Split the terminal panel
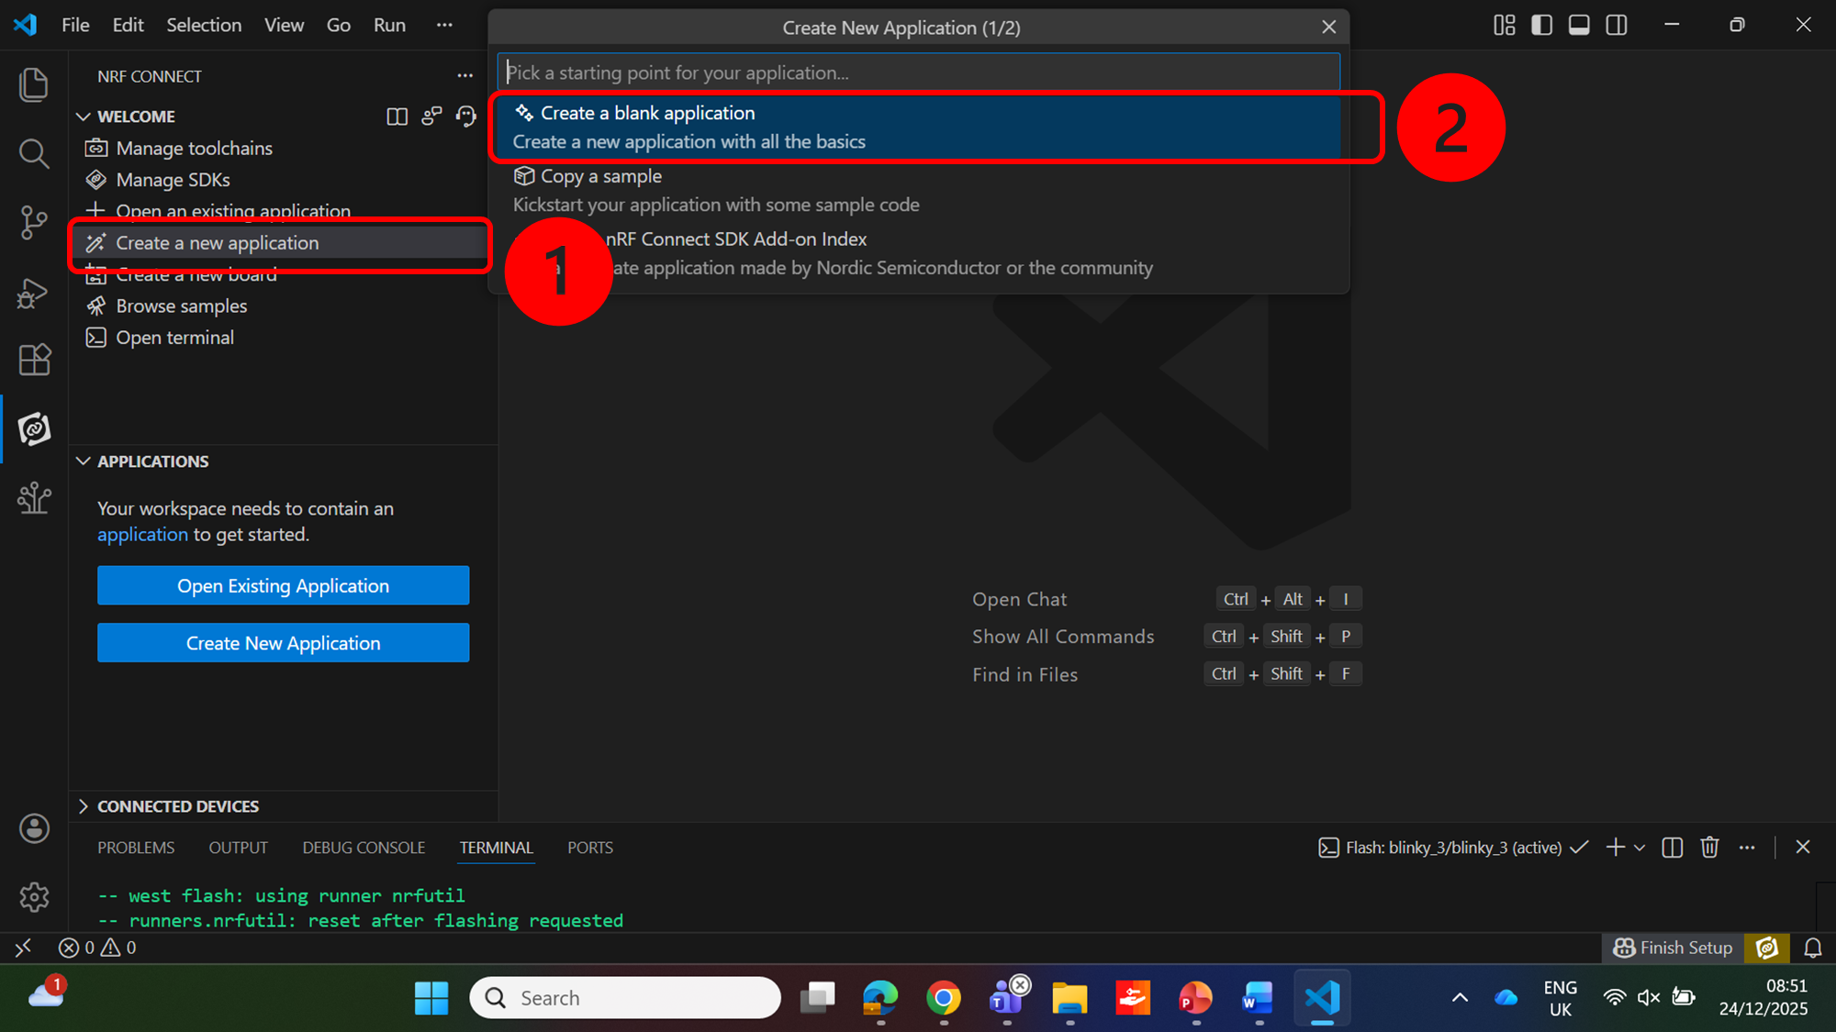 click(1672, 848)
